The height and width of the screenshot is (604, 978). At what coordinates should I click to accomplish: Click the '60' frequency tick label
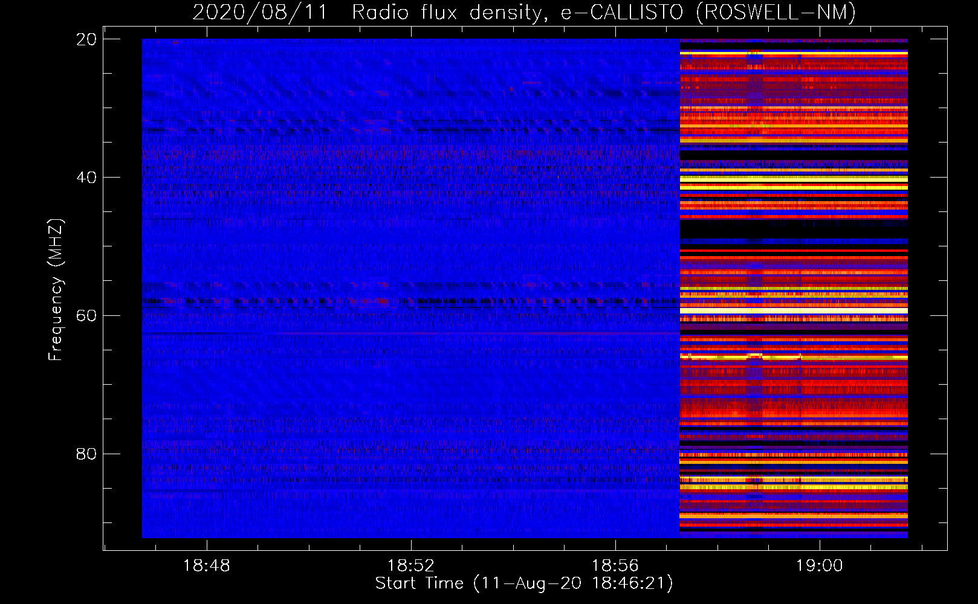tap(86, 316)
